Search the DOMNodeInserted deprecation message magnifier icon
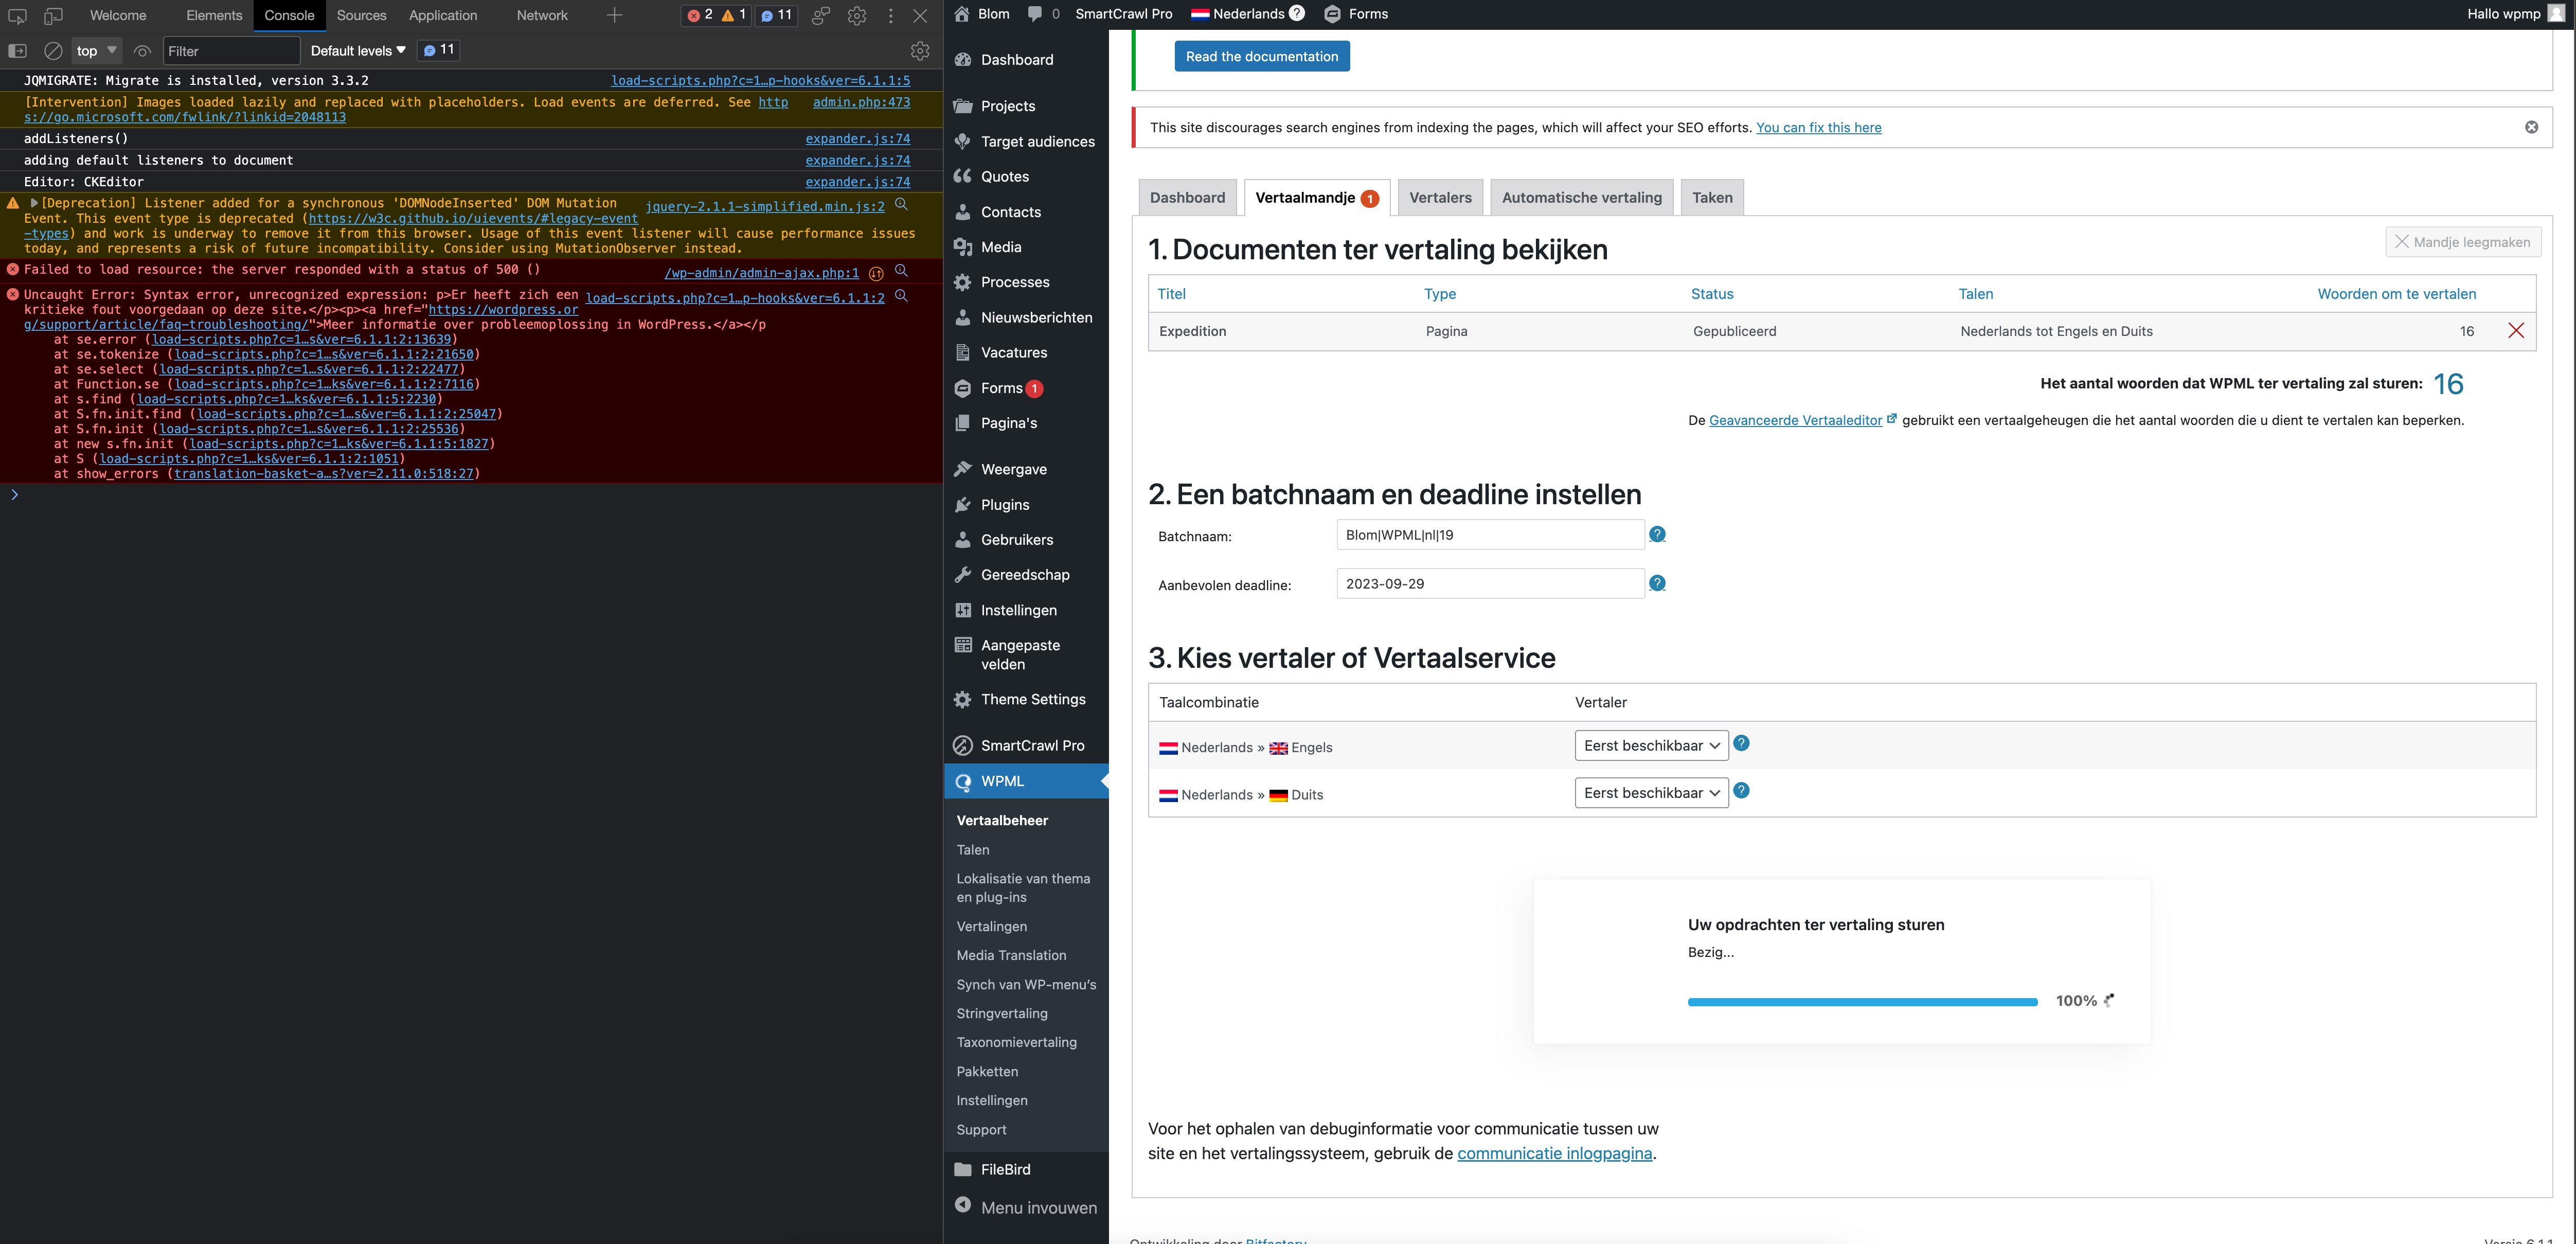The width and height of the screenshot is (2576, 1244). [x=901, y=204]
